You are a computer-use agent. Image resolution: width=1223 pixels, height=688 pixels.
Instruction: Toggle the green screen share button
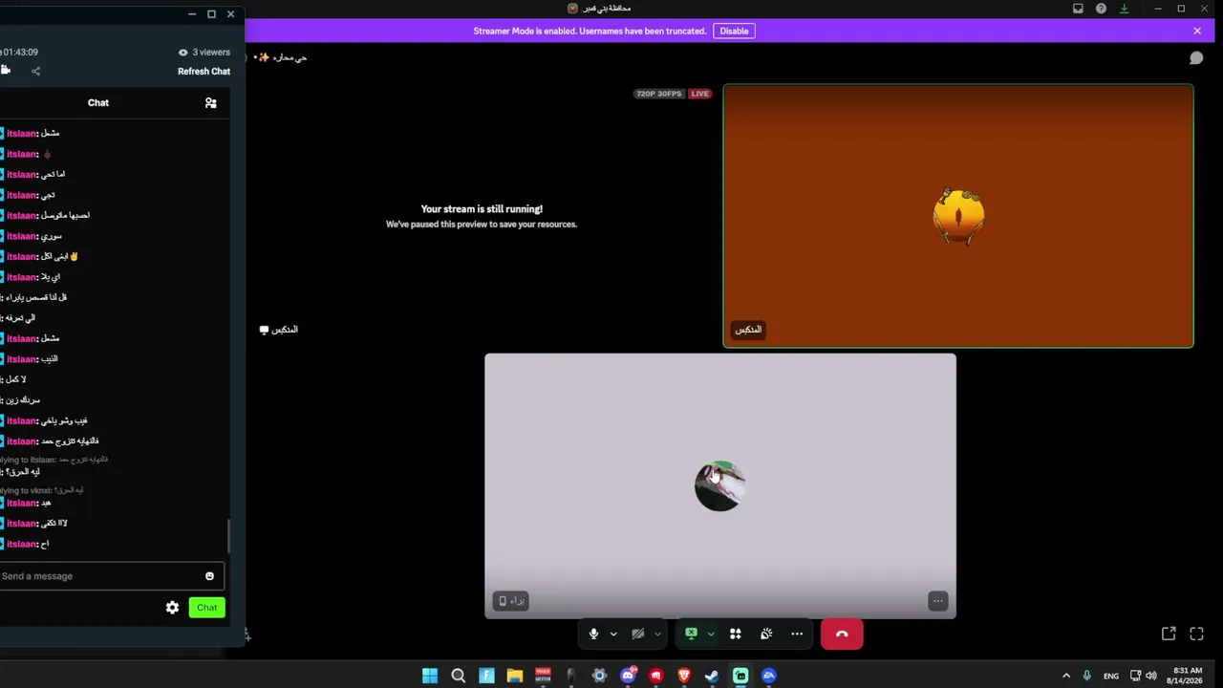(691, 634)
